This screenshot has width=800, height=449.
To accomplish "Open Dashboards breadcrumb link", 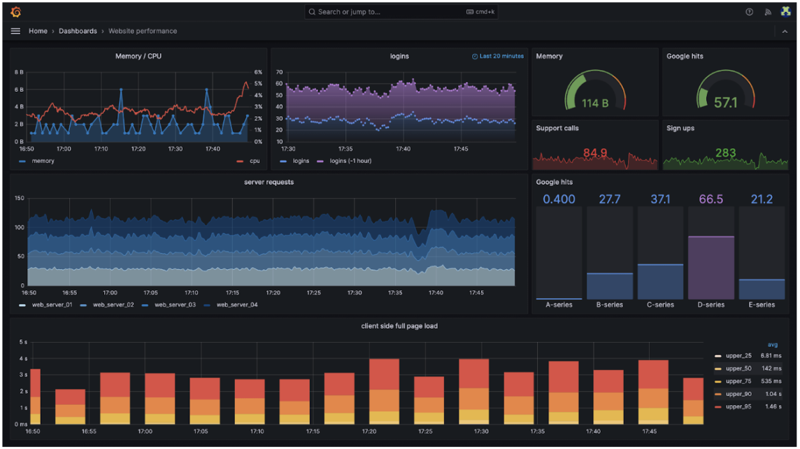I will click(78, 31).
